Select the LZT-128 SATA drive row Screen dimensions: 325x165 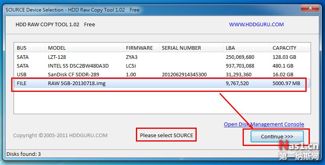(162, 57)
